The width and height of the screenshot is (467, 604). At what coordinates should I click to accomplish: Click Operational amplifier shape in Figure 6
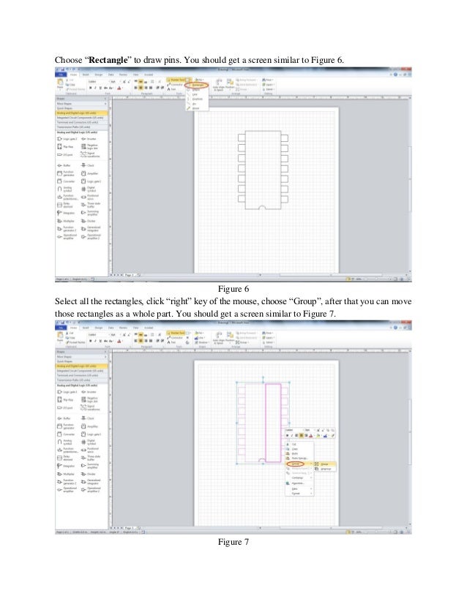(x=67, y=237)
